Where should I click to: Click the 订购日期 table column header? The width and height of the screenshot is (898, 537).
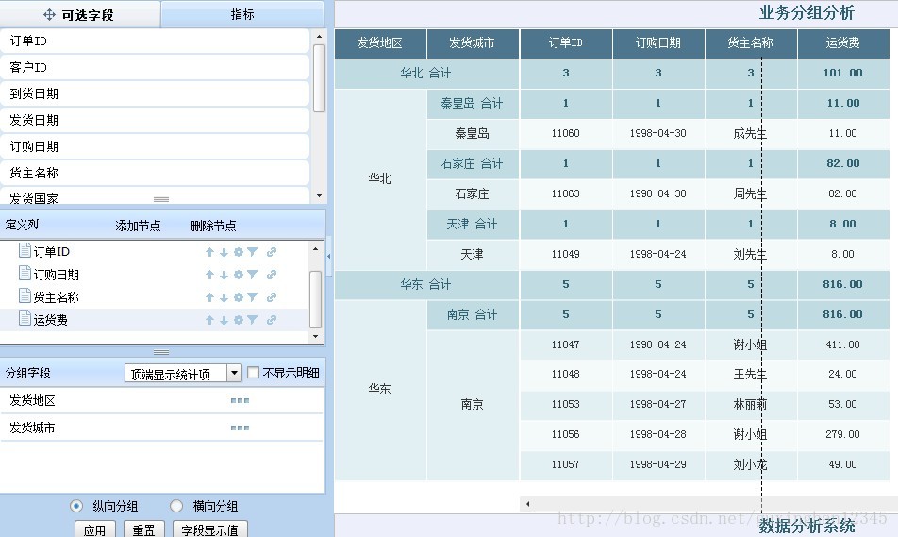pos(658,43)
